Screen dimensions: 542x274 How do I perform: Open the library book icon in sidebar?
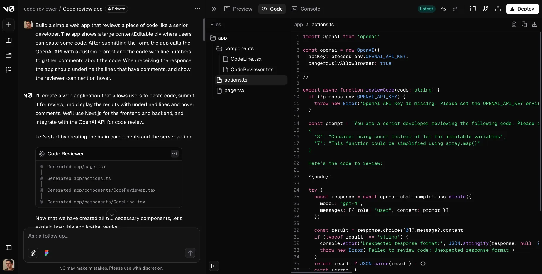9,40
